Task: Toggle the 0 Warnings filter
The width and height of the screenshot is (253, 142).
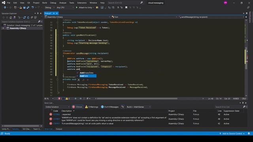Action: tap(92, 107)
